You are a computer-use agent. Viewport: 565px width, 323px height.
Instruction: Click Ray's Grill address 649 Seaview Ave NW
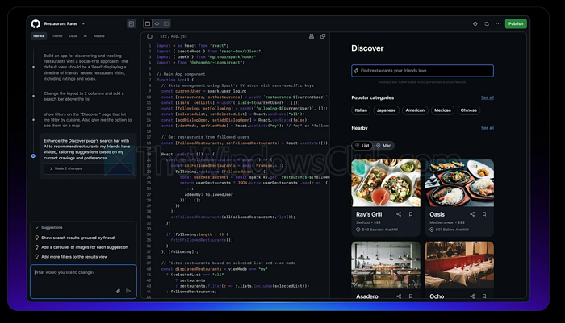[377, 230]
